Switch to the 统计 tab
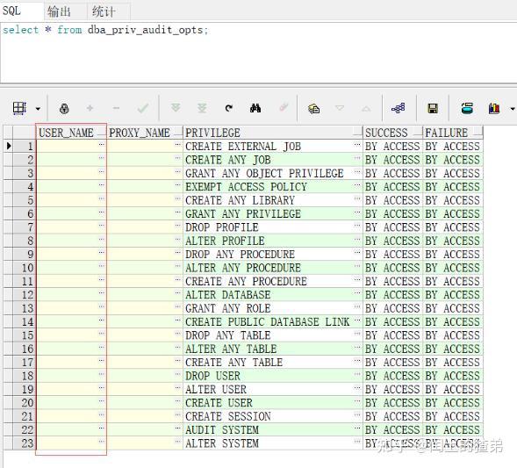Viewport: 517px width, 468px height. coord(104,11)
